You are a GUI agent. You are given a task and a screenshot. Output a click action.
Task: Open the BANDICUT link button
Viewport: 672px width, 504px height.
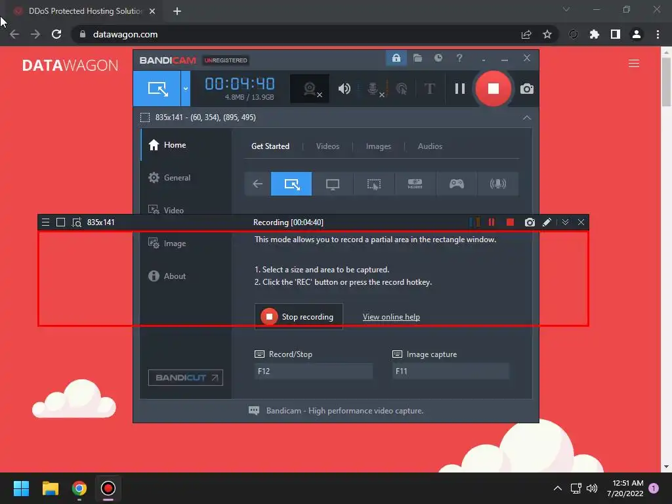coord(186,377)
